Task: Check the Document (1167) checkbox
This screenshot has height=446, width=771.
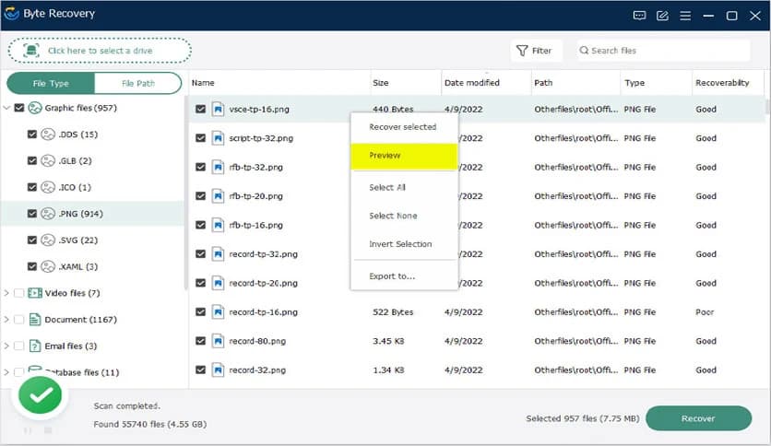Action: click(x=19, y=320)
